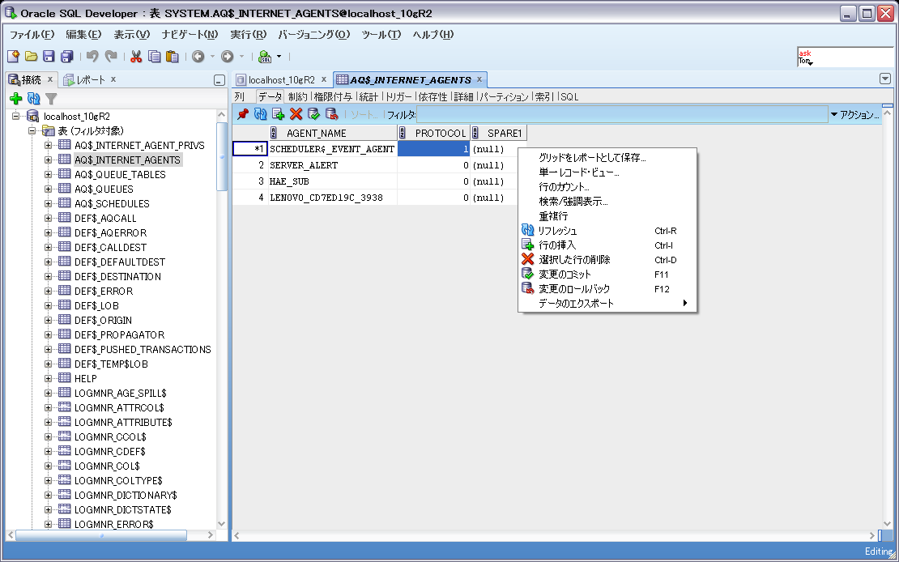Open the ツール(T) menu
899x562 pixels.
point(381,34)
